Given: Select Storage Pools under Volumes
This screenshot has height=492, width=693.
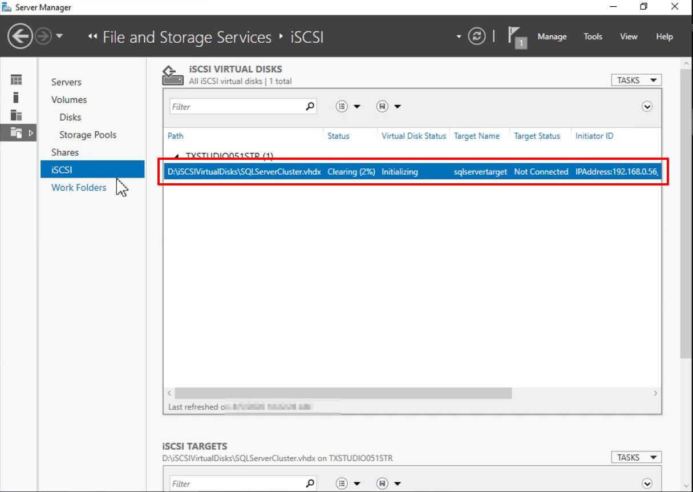Looking at the screenshot, I should (x=88, y=135).
